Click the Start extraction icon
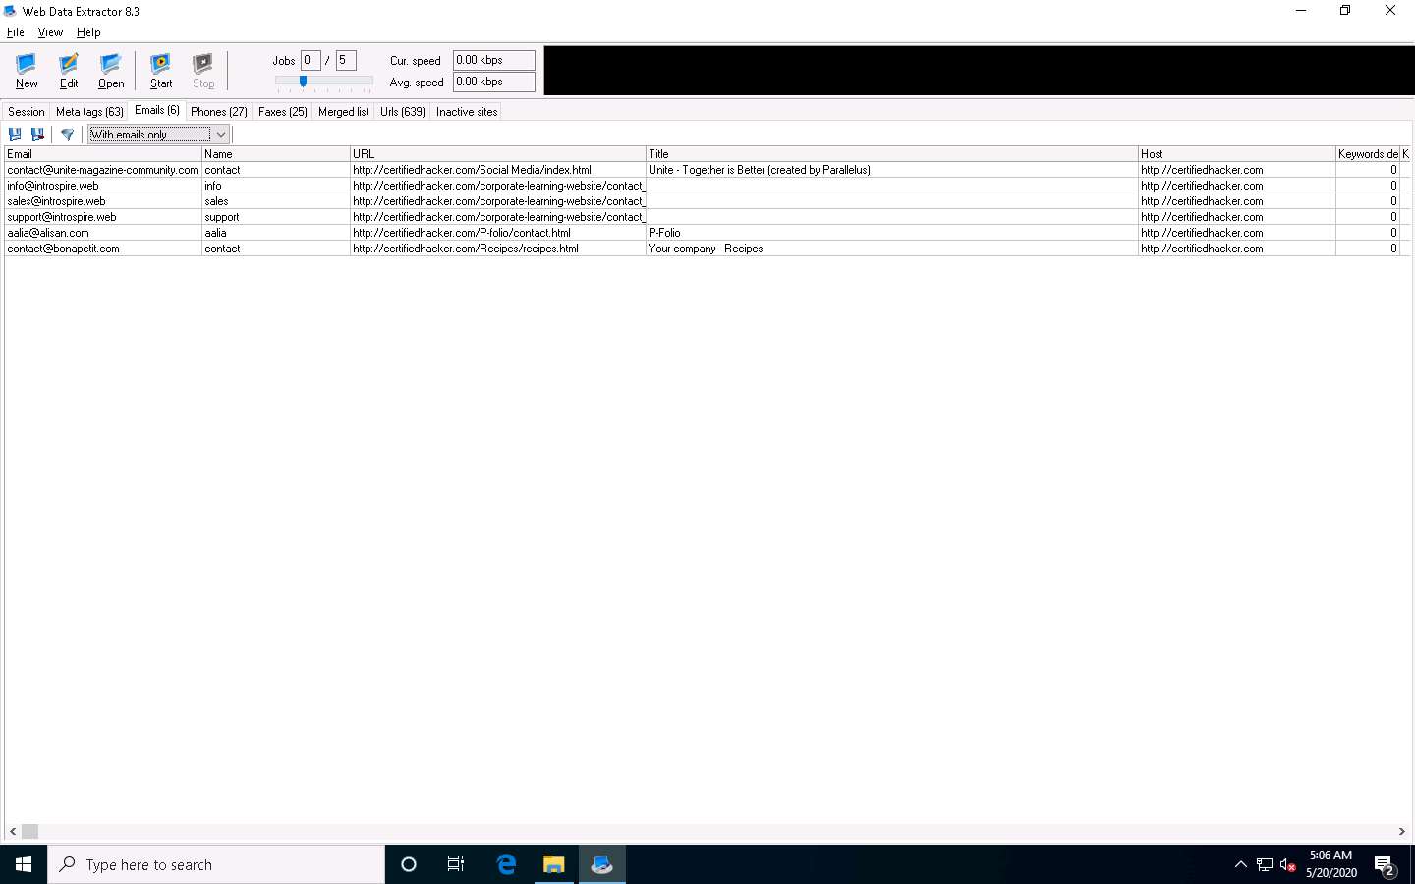The image size is (1415, 884). coord(161,71)
